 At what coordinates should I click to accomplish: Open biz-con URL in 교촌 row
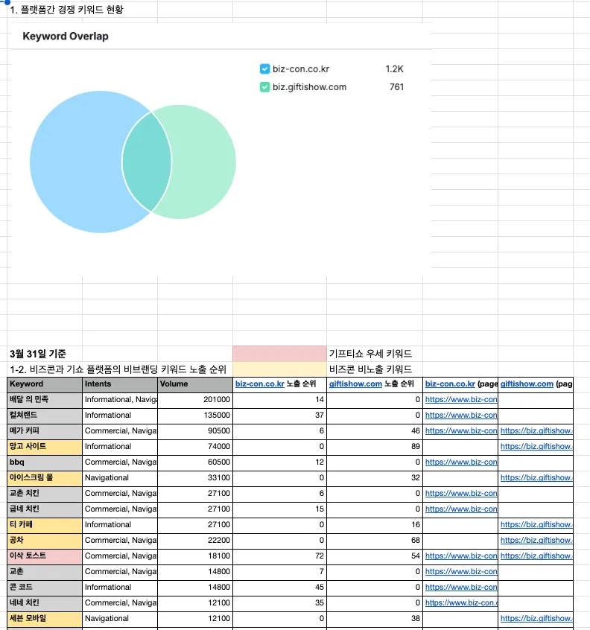coord(461,572)
